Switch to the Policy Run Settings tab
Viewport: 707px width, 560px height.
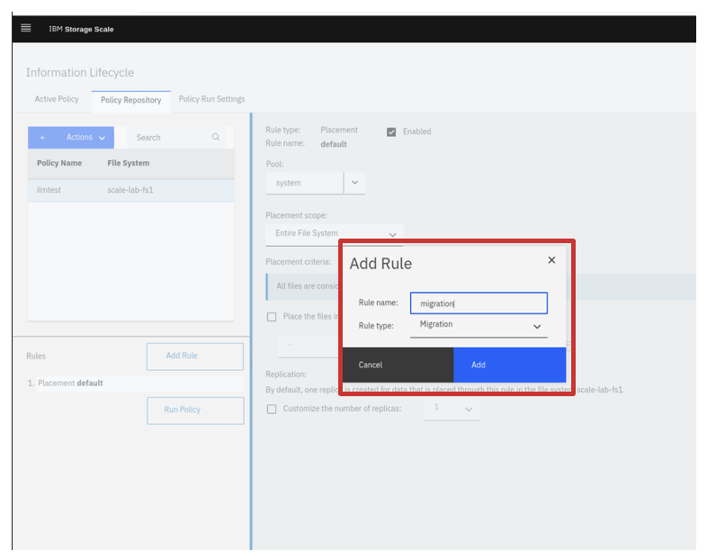(211, 99)
